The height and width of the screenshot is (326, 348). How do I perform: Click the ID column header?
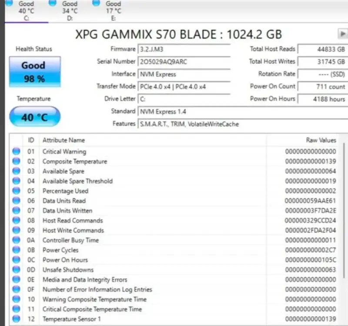pos(31,140)
